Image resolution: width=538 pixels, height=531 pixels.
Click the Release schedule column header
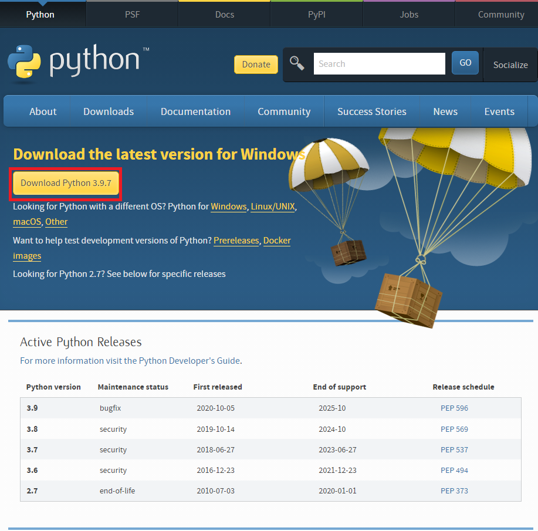pos(463,387)
